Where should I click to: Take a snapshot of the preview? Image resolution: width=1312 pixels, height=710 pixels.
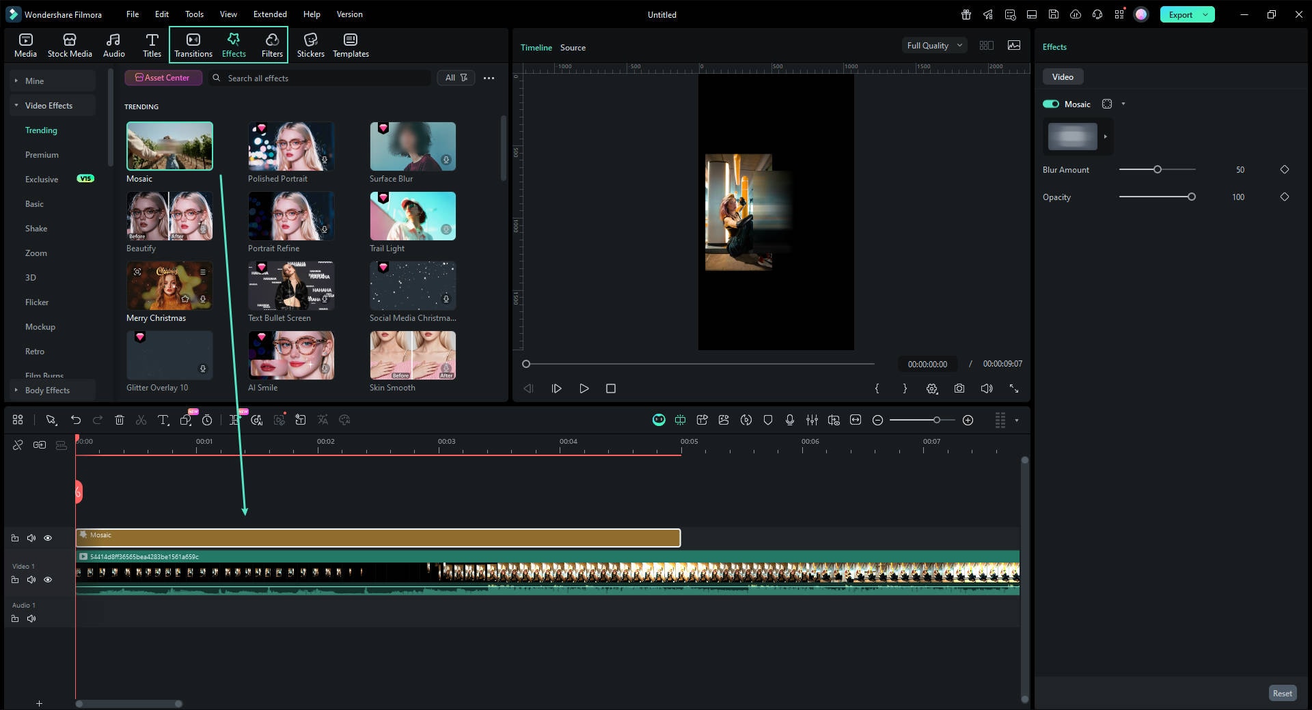click(959, 388)
